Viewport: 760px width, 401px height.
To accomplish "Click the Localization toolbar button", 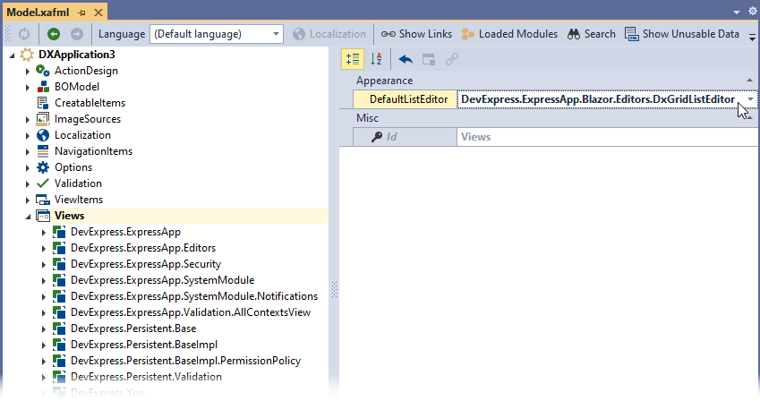I will click(x=329, y=34).
